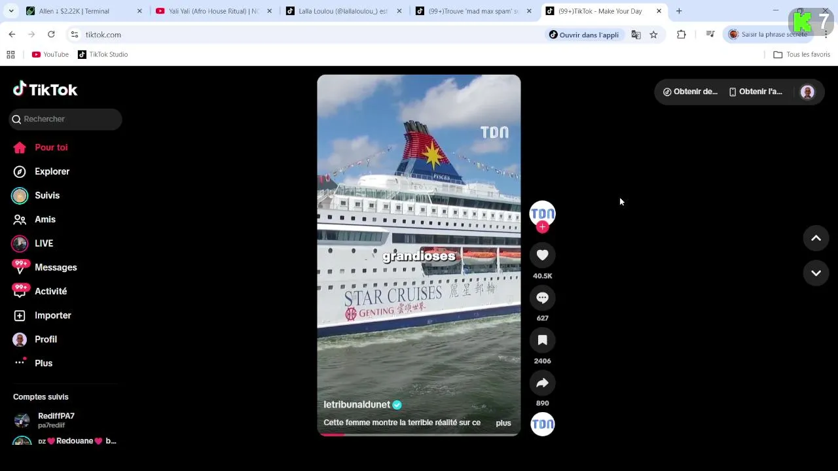The width and height of the screenshot is (838, 471).
Task: Open the Redouane followed account
Action: point(64,441)
